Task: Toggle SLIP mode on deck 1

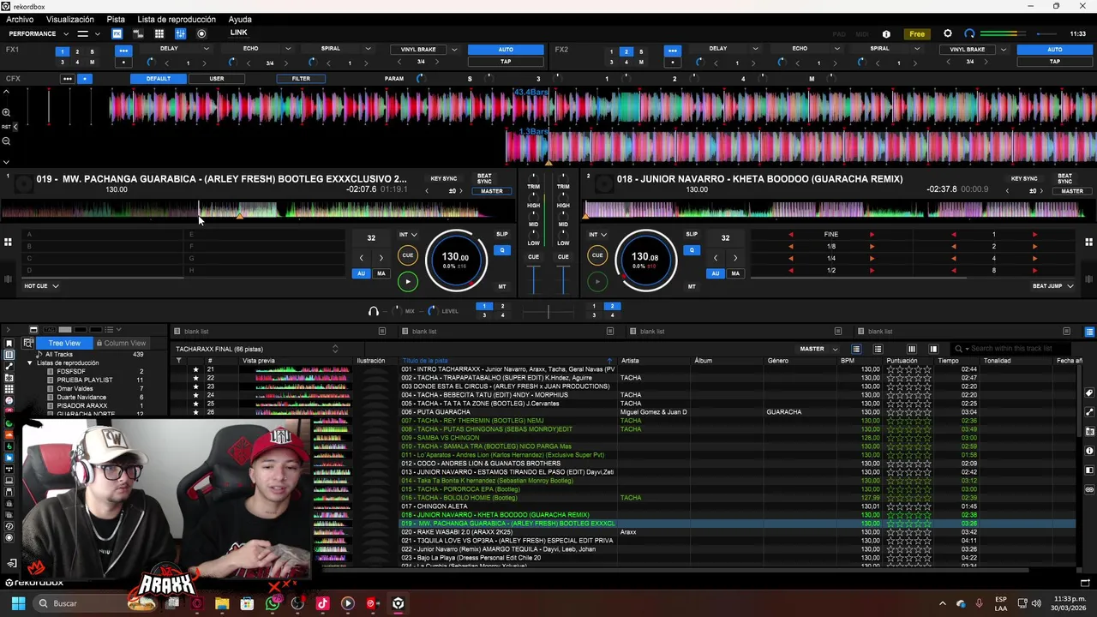Action: pos(502,234)
